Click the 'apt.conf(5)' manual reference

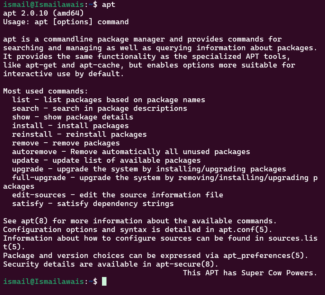(244, 230)
